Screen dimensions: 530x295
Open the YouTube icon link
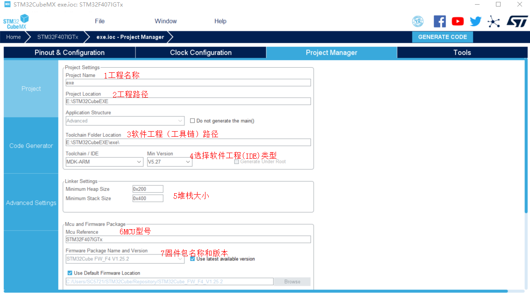tap(458, 21)
